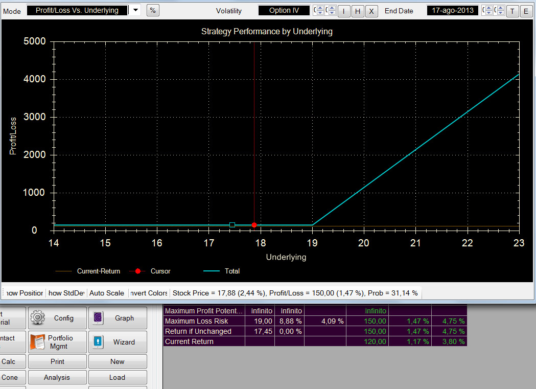Image resolution: width=536 pixels, height=389 pixels.
Task: Open Config via the gear icon button
Action: click(57, 318)
